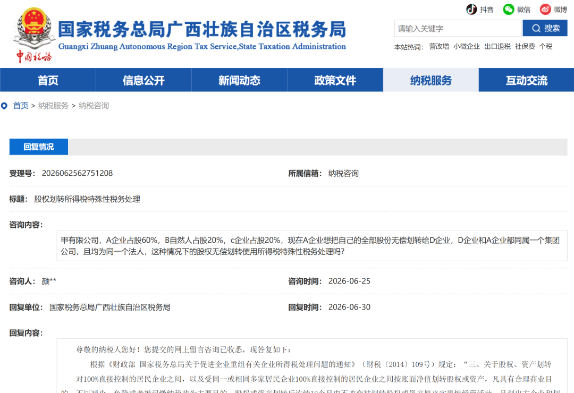Click the reply date 2026-06-30

pos(349,307)
